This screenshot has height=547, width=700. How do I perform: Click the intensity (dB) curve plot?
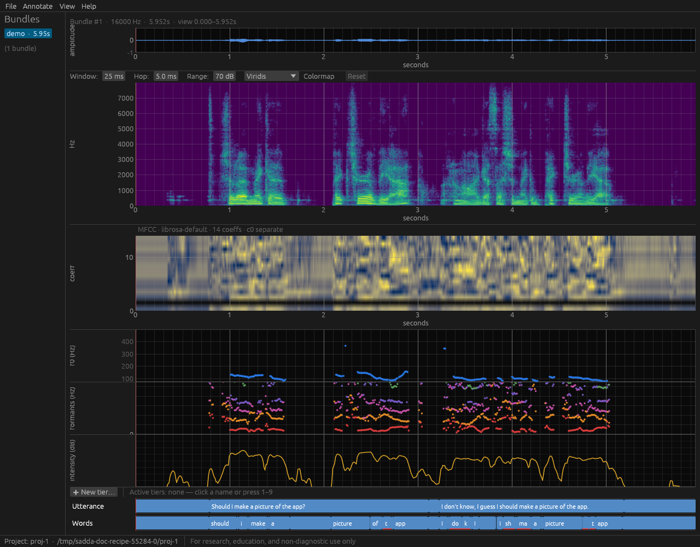[x=416, y=461]
